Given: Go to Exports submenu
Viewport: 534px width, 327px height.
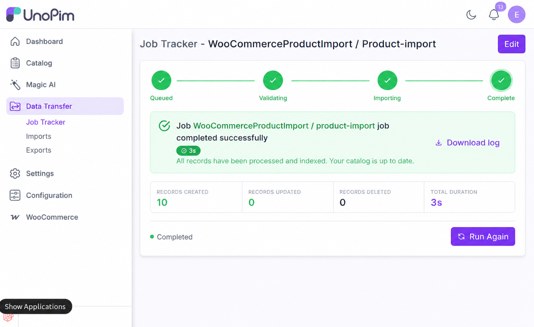Looking at the screenshot, I should coord(39,150).
